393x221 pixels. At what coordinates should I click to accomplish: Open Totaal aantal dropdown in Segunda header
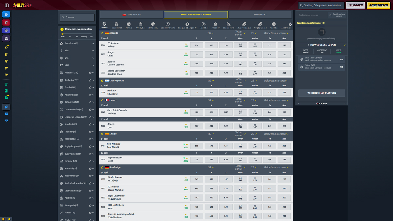(240, 33)
